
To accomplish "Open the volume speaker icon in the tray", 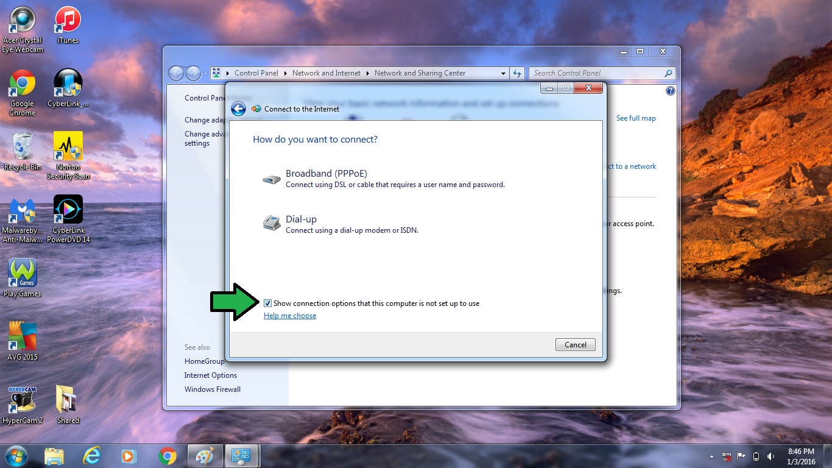I will (x=770, y=456).
